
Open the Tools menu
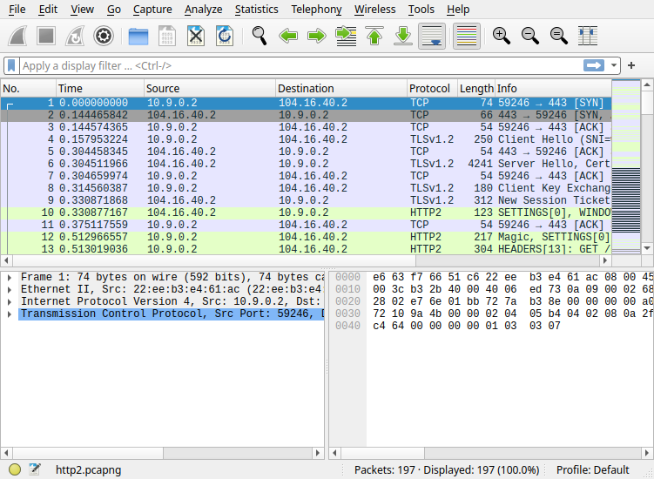[421, 10]
